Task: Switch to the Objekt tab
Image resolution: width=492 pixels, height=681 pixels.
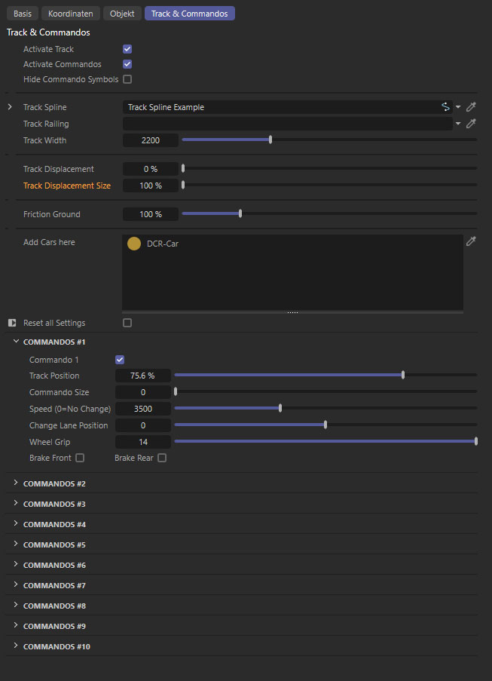Action: coord(122,14)
